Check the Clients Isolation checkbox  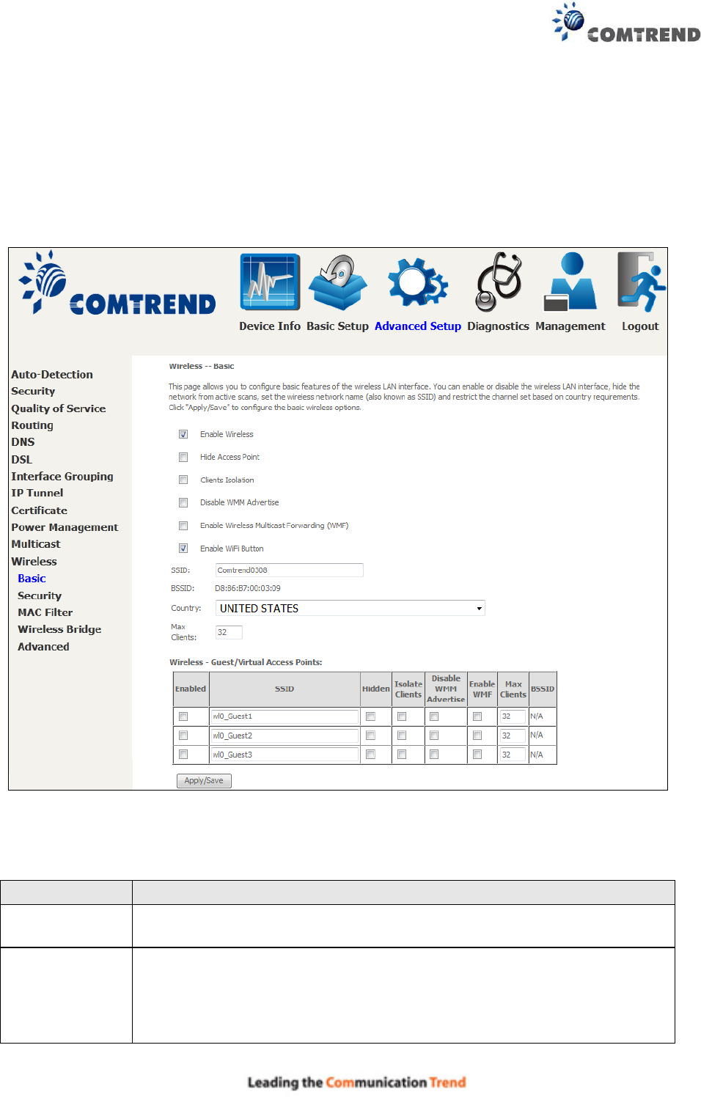183,480
